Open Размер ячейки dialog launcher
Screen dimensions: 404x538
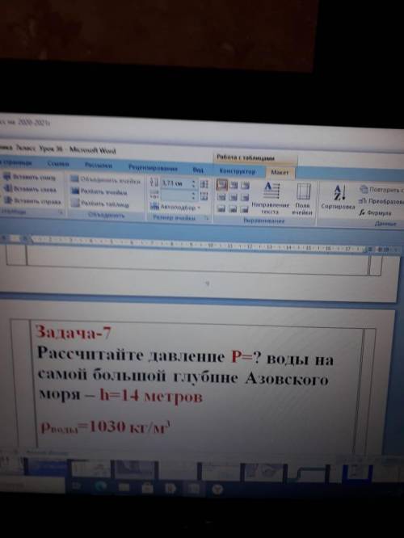pos(207,218)
